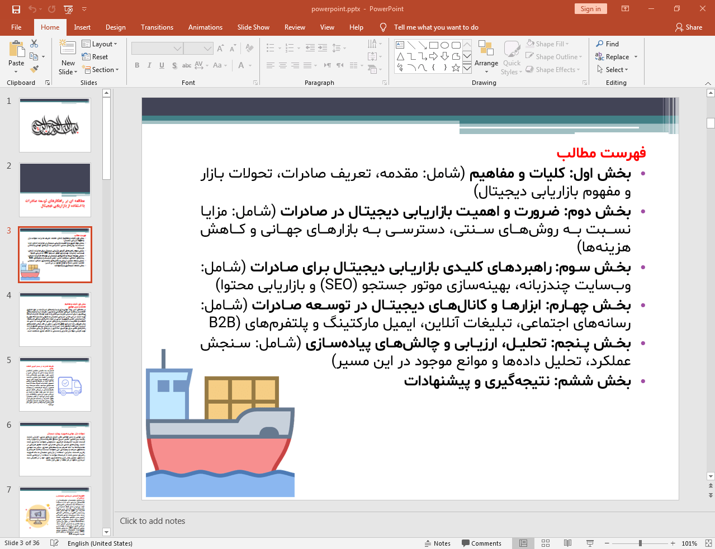Select slide 5 thumbnail

coord(54,384)
